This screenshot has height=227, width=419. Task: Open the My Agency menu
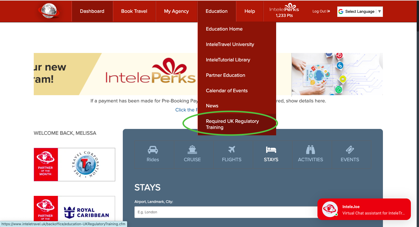pos(176,11)
